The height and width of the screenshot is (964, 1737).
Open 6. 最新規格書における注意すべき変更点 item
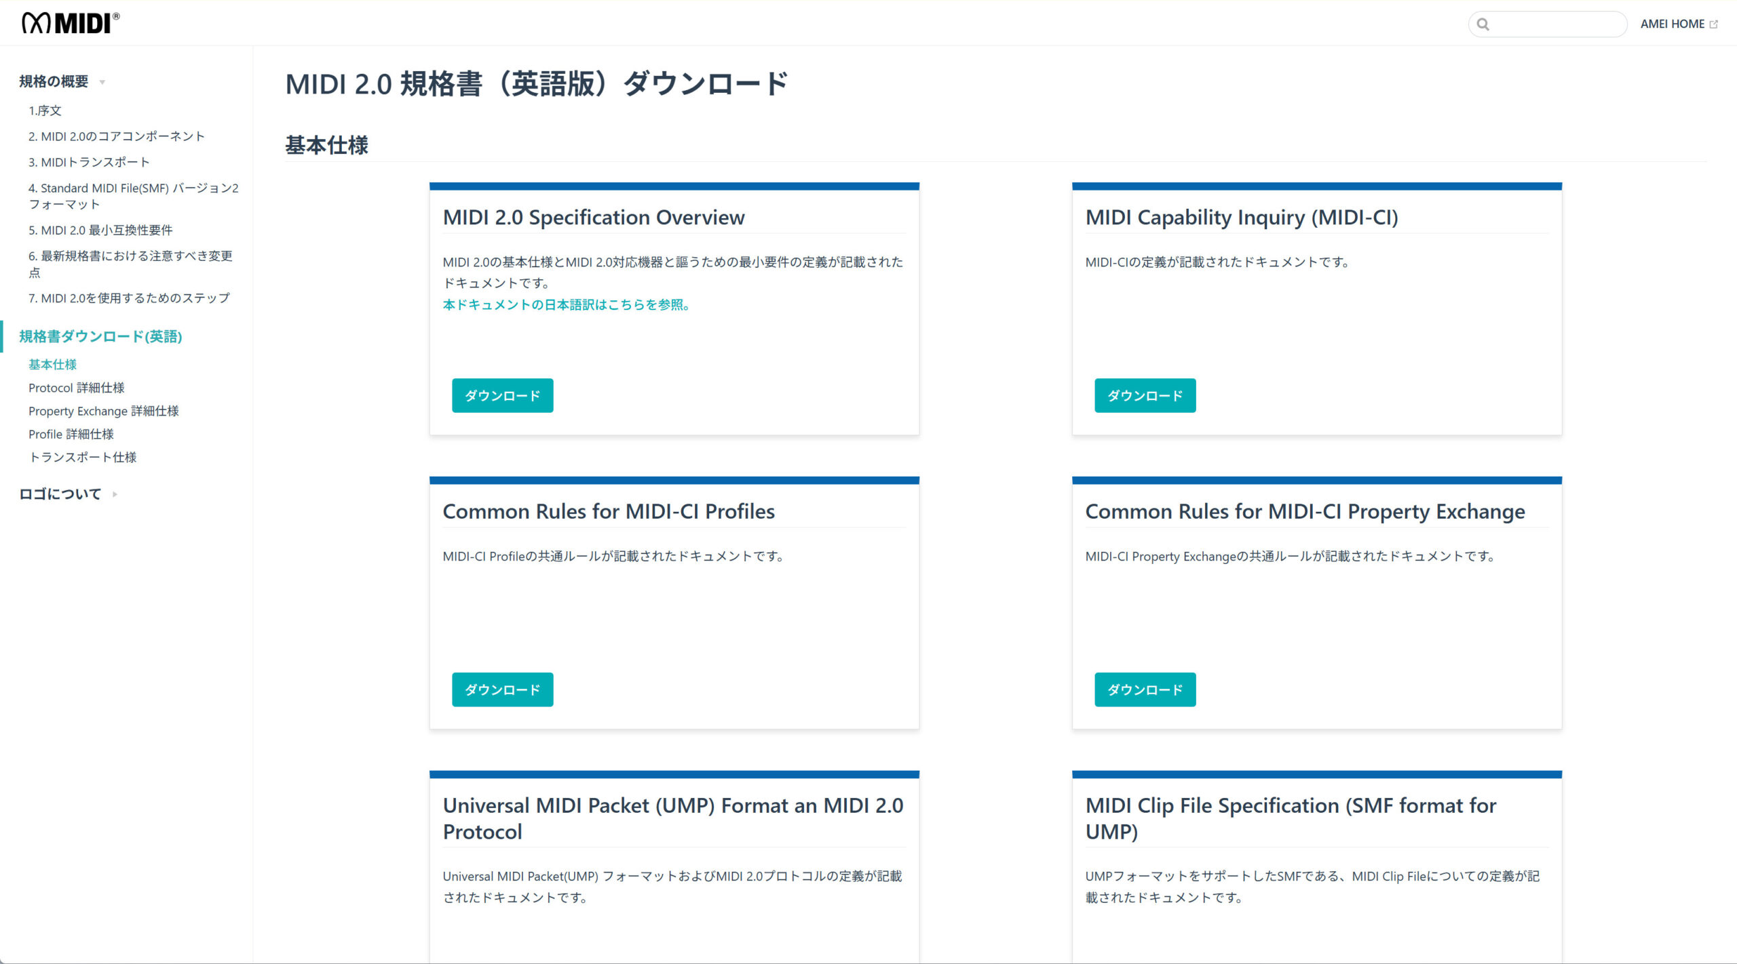(130, 264)
